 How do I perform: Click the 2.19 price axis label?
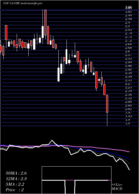pos(128,91)
